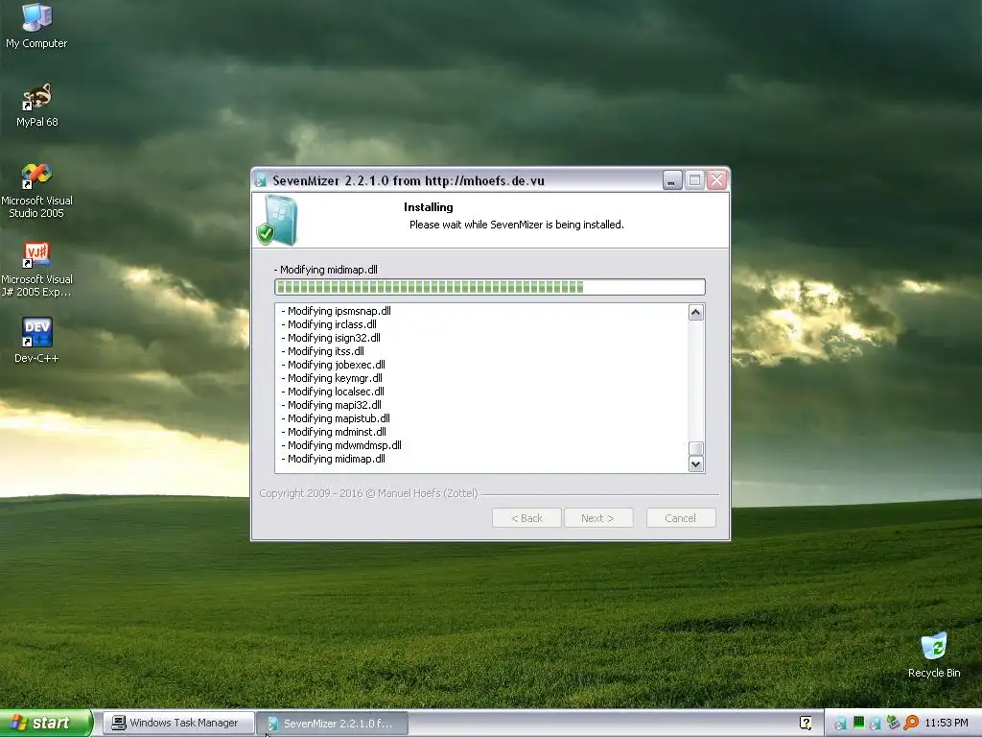This screenshot has height=737, width=982.
Task: Open the Task Manager CPU meter tray icon
Action: pos(858,723)
